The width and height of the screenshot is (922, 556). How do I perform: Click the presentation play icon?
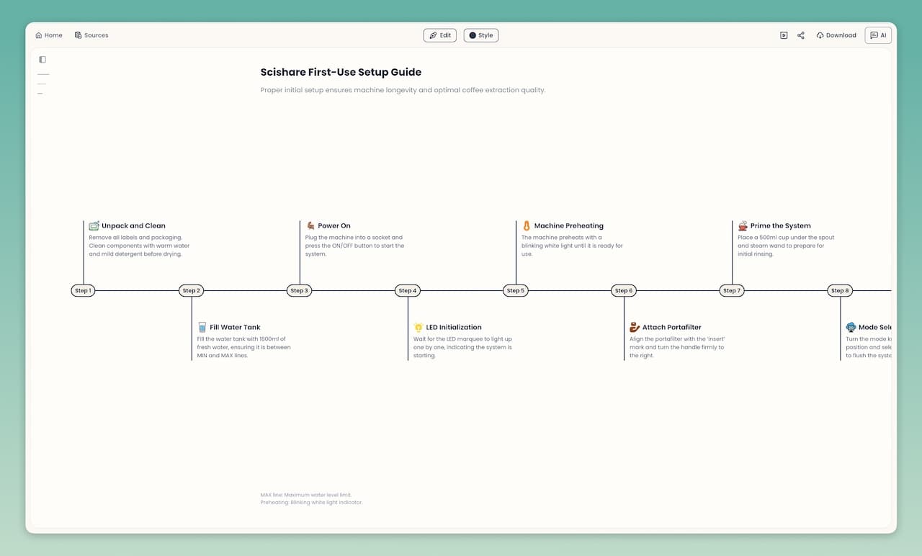tap(784, 35)
